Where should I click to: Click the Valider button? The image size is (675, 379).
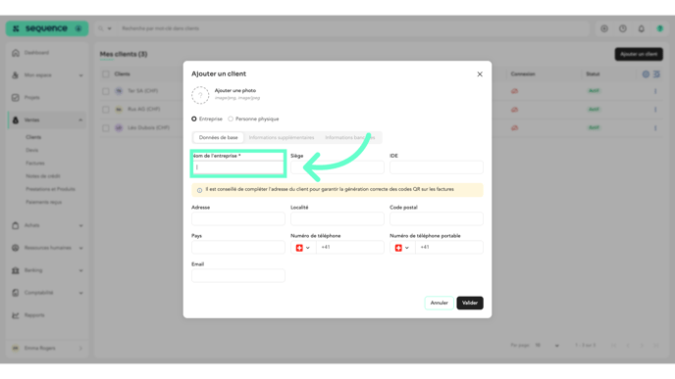click(470, 303)
